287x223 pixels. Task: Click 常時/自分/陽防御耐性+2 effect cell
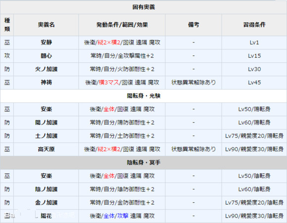(122, 123)
